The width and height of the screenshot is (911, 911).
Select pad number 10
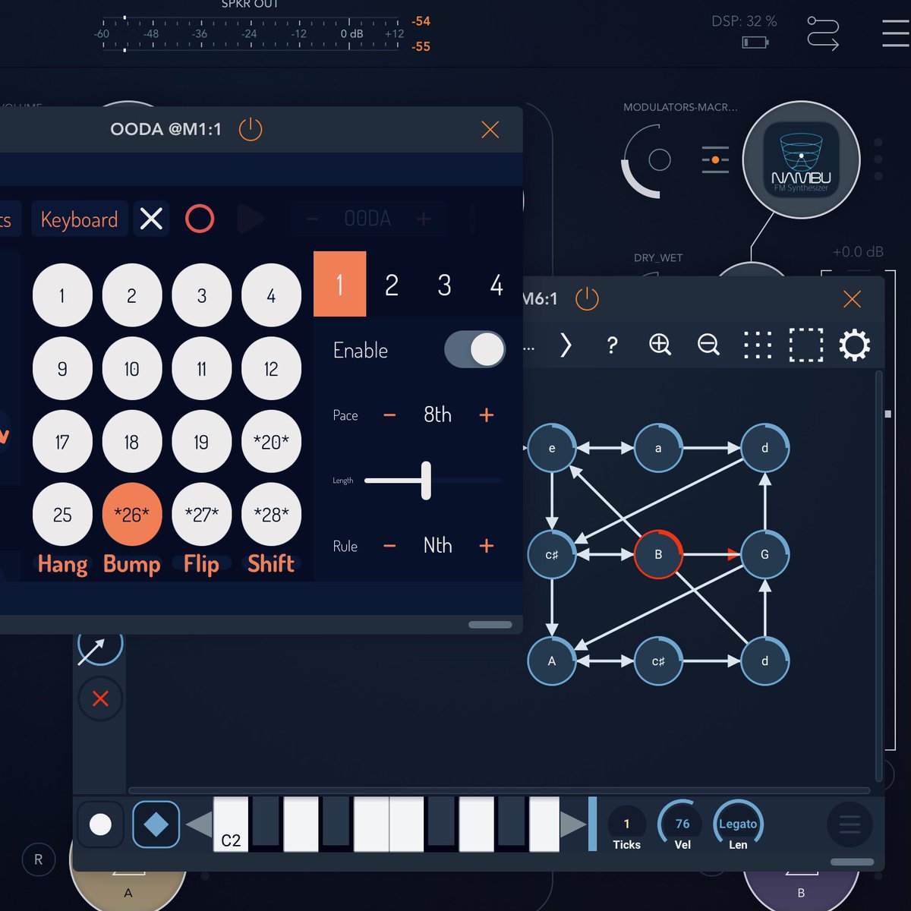[x=132, y=368]
